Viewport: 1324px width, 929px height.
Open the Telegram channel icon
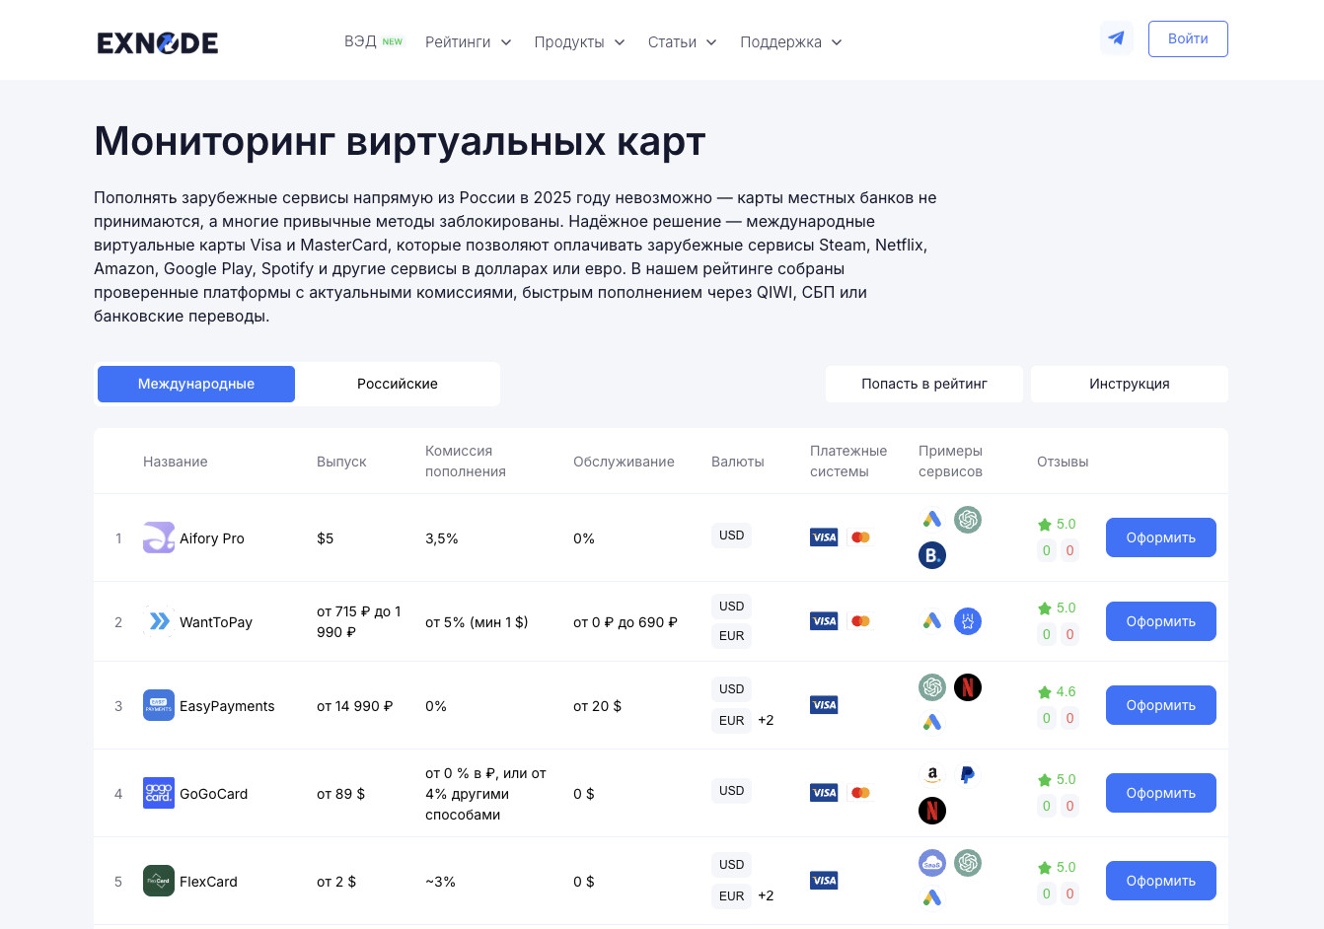click(1117, 38)
